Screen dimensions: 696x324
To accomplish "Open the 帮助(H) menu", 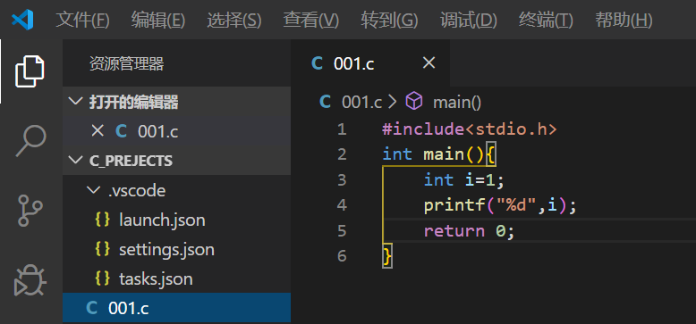I will [x=624, y=21].
